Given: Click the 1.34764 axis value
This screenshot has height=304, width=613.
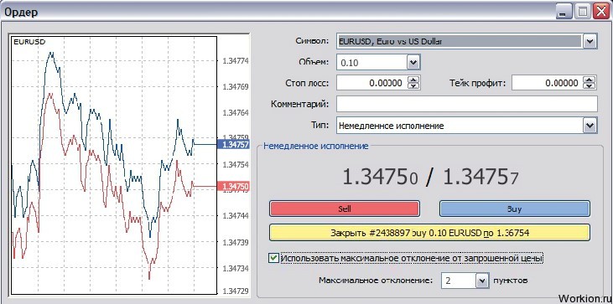Looking at the screenshot, I should click(x=236, y=113).
